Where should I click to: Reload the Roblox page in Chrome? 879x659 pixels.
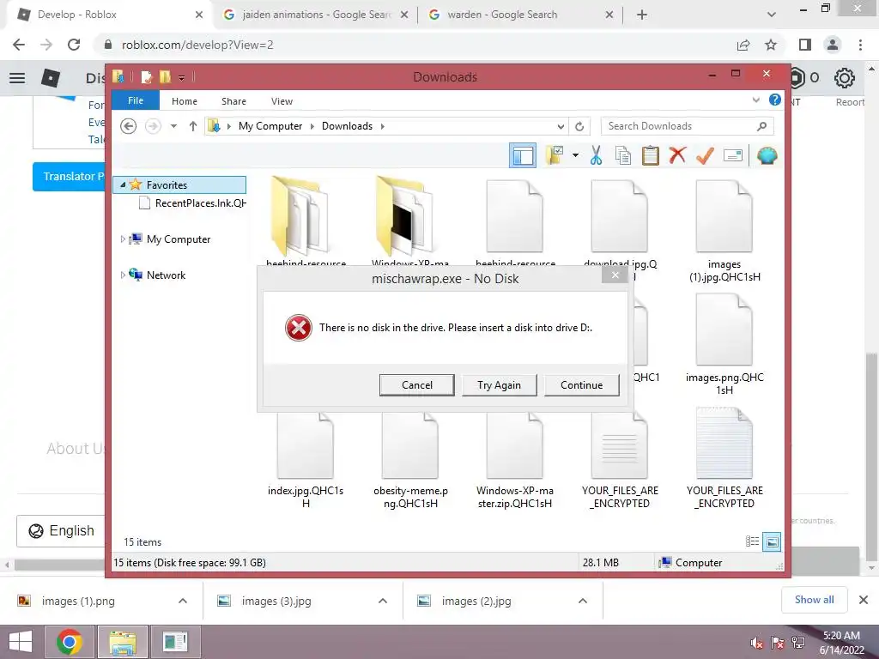[74, 45]
